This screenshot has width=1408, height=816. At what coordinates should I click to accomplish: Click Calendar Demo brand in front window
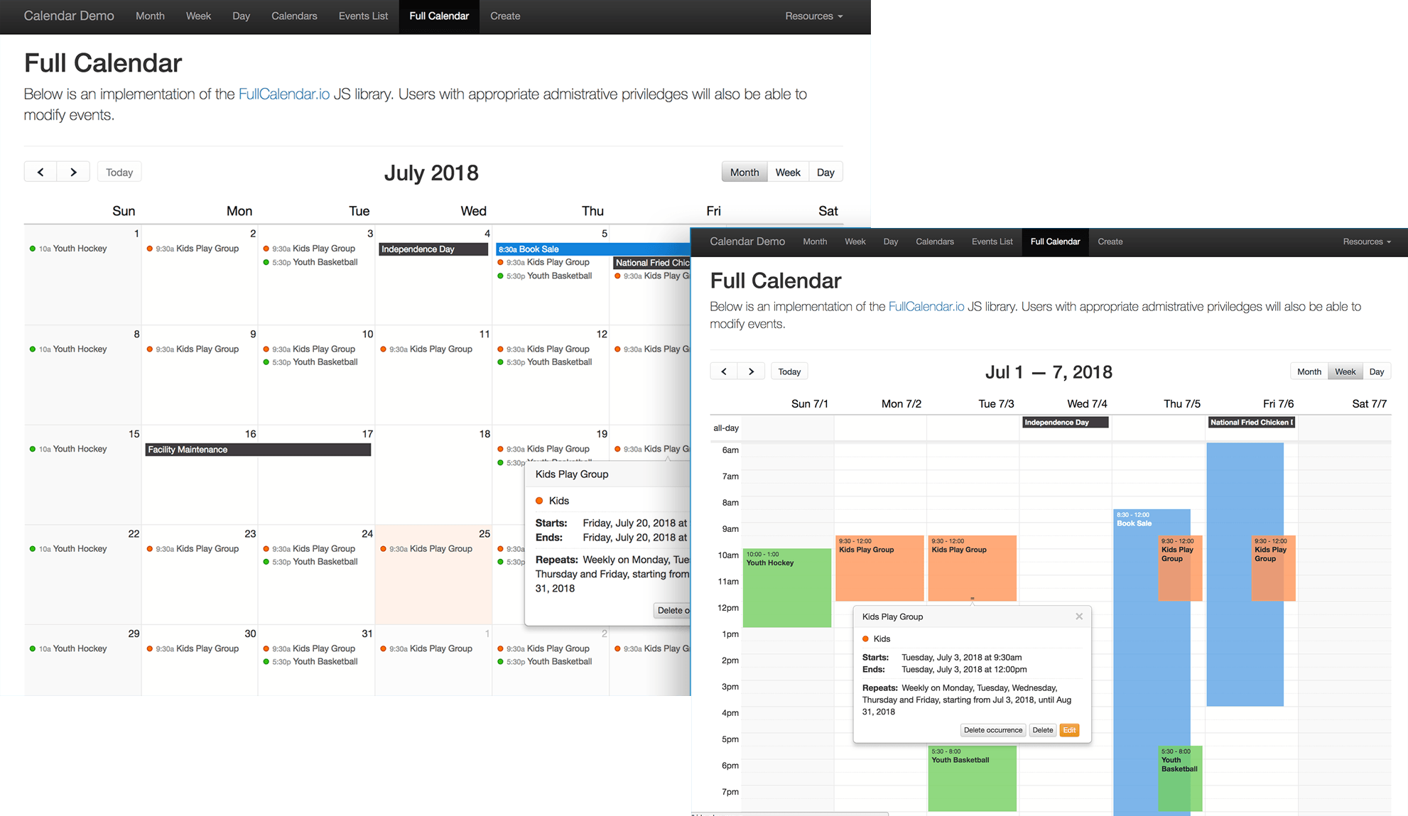tap(747, 241)
